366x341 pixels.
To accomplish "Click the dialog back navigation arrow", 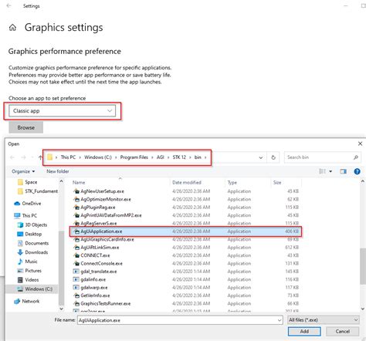I will point(12,157).
